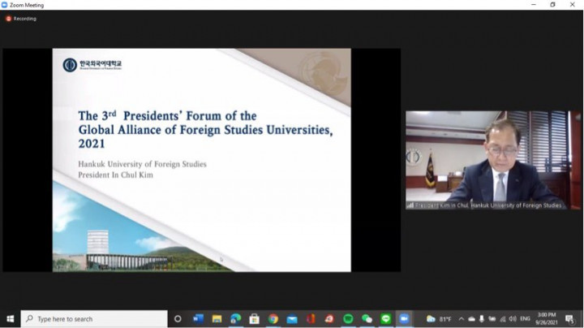Launch Microsoft Edge from the taskbar
The image size is (584, 328).
pos(235,319)
